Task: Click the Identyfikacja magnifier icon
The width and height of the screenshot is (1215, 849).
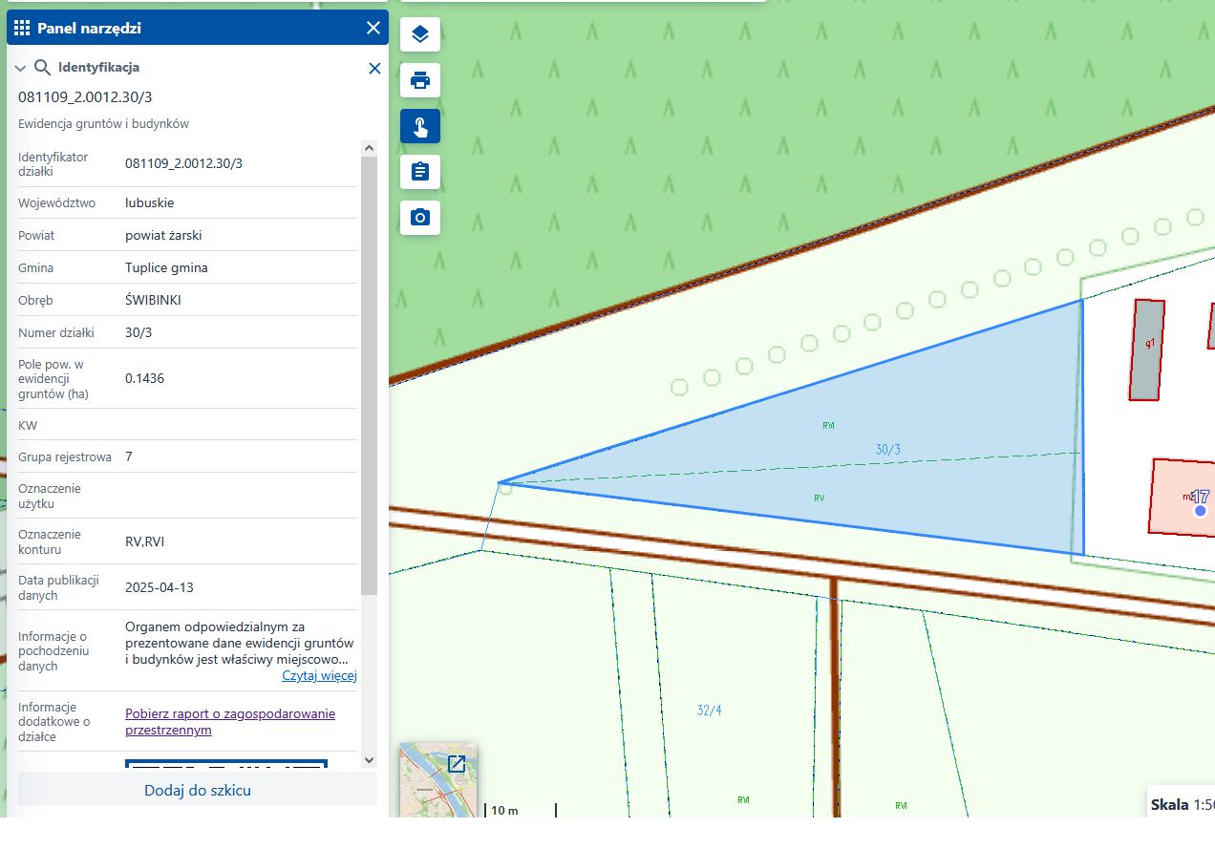Action: tap(42, 68)
